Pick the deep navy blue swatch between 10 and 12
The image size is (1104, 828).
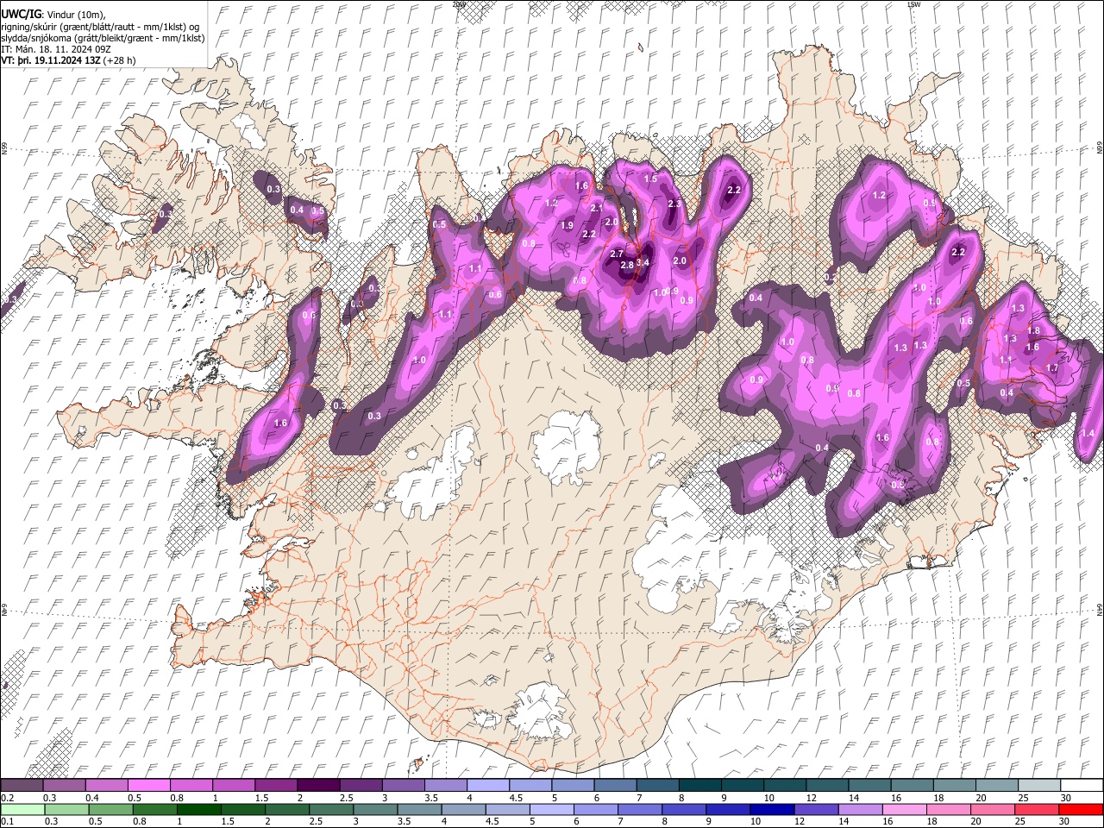[x=772, y=809]
